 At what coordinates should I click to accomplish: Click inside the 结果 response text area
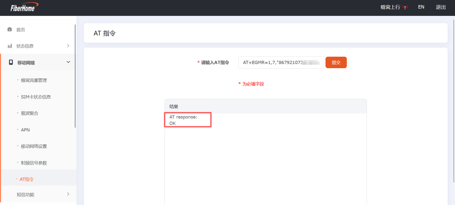265,164
